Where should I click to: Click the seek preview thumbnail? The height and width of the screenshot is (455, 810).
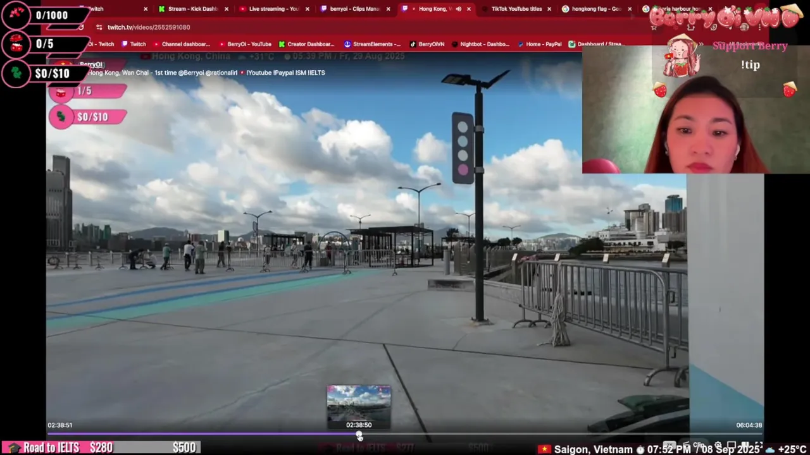pyautogui.click(x=359, y=403)
